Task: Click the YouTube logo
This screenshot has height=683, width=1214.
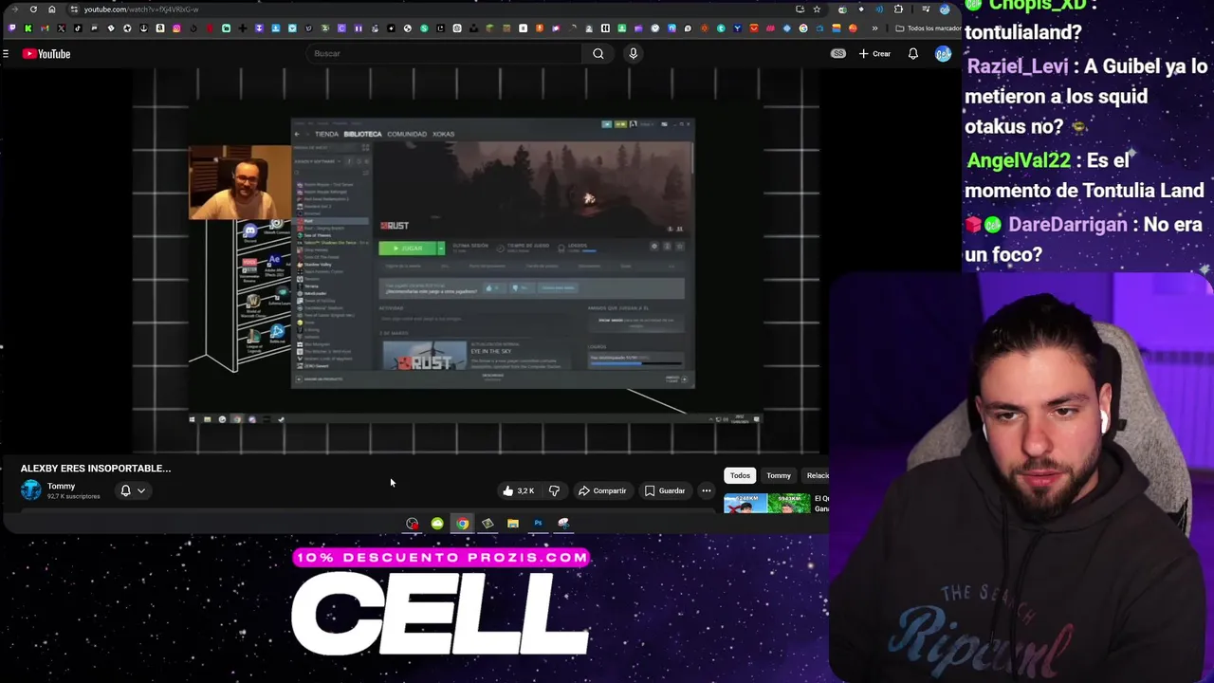Action: point(46,54)
